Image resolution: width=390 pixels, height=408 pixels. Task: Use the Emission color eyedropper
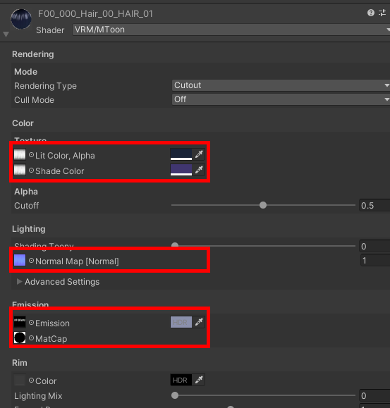(199, 322)
